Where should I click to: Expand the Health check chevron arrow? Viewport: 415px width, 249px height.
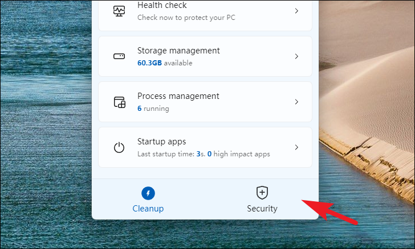tap(296, 11)
